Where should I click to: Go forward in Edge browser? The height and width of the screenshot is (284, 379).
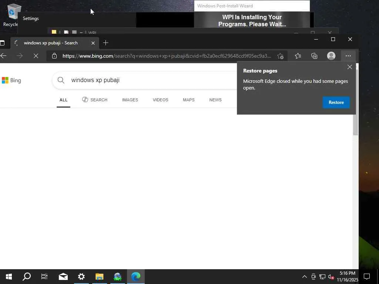point(20,56)
